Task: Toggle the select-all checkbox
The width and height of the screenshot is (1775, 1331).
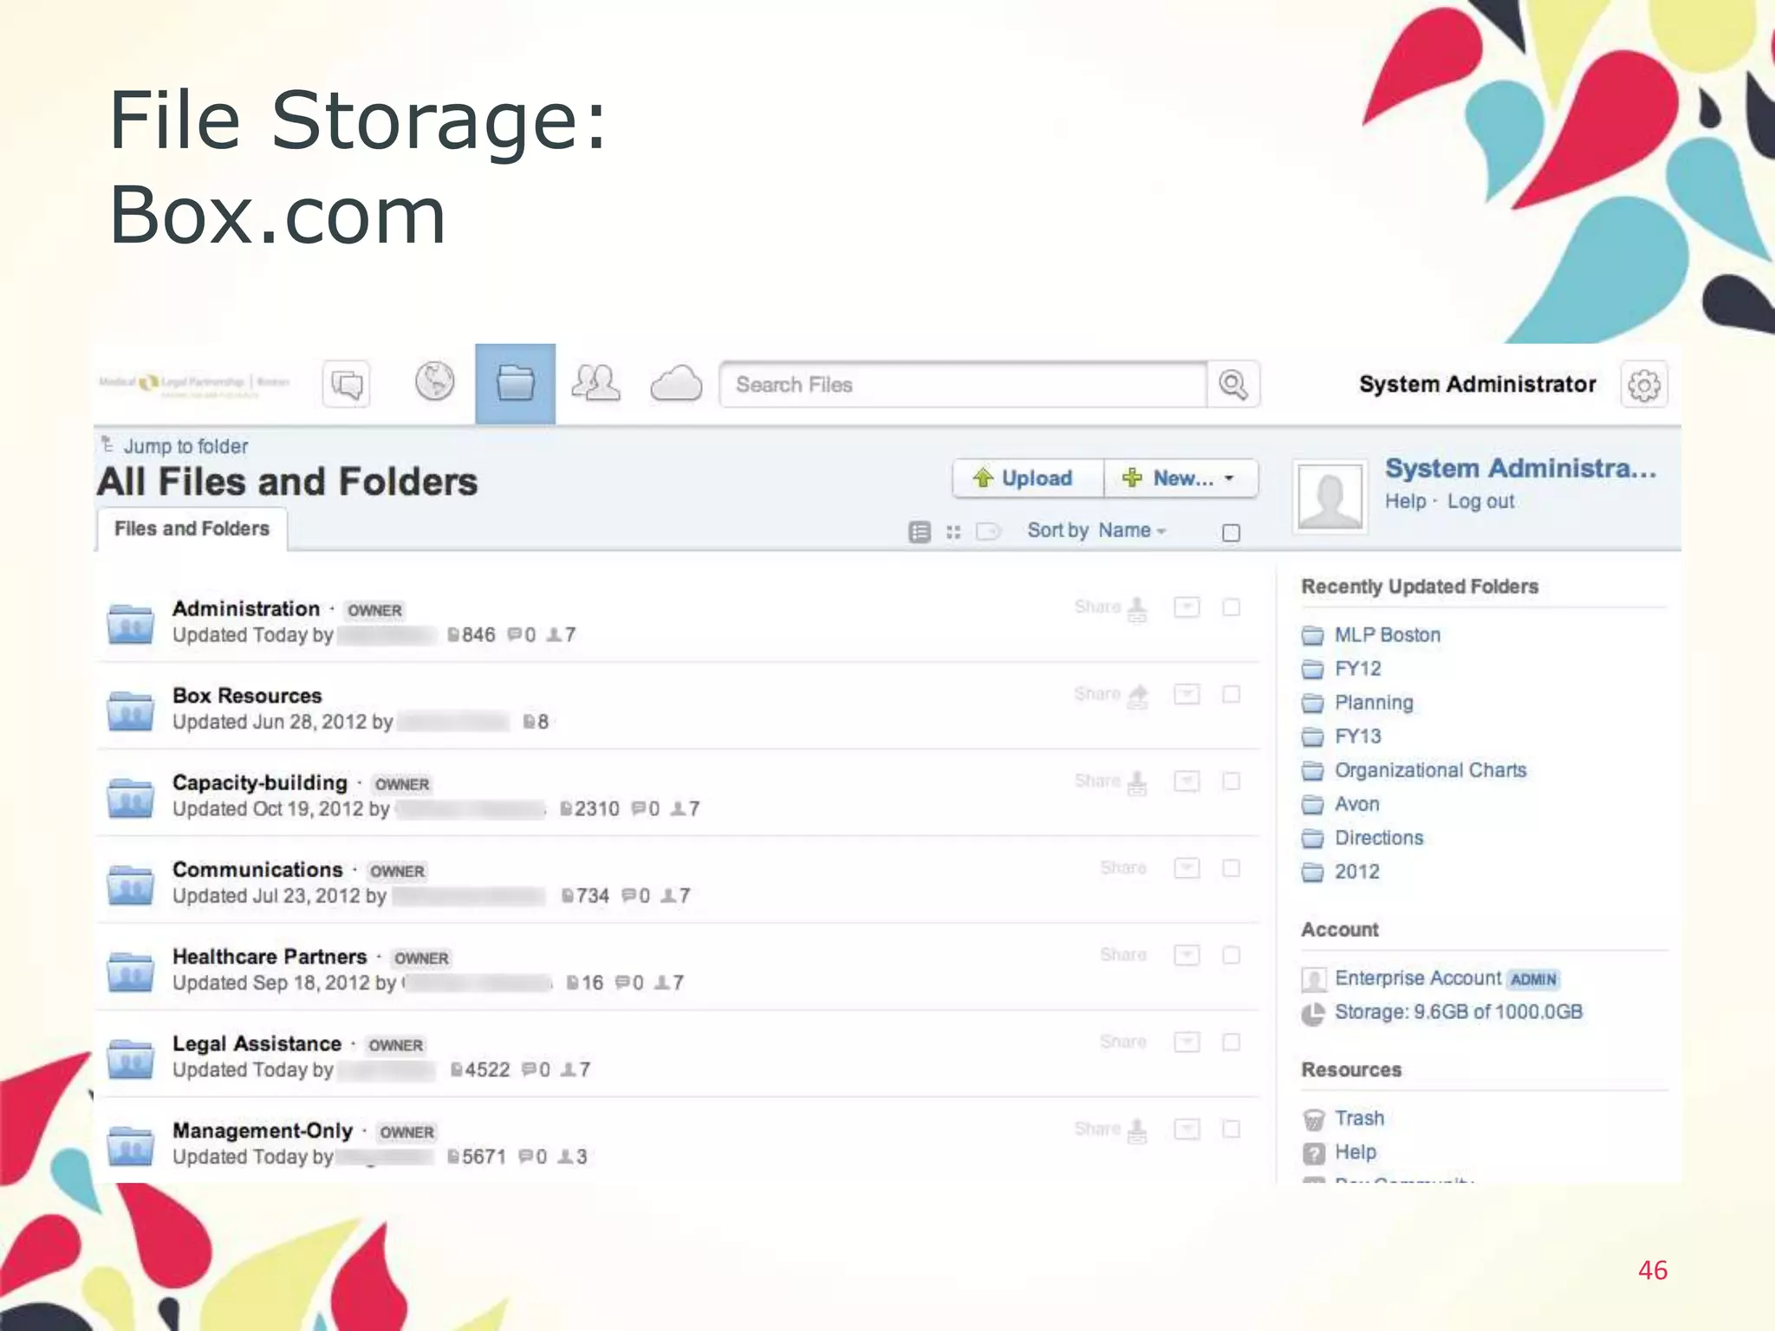Action: [x=1231, y=533]
